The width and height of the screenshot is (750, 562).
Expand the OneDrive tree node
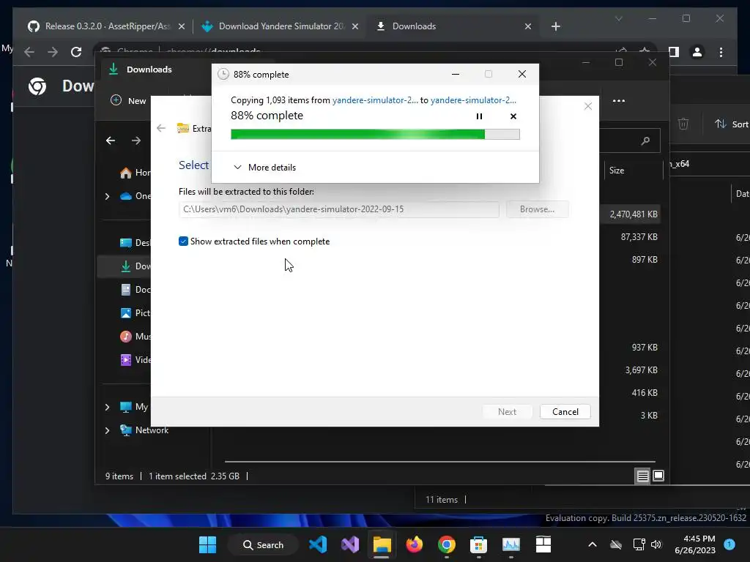[x=107, y=196]
